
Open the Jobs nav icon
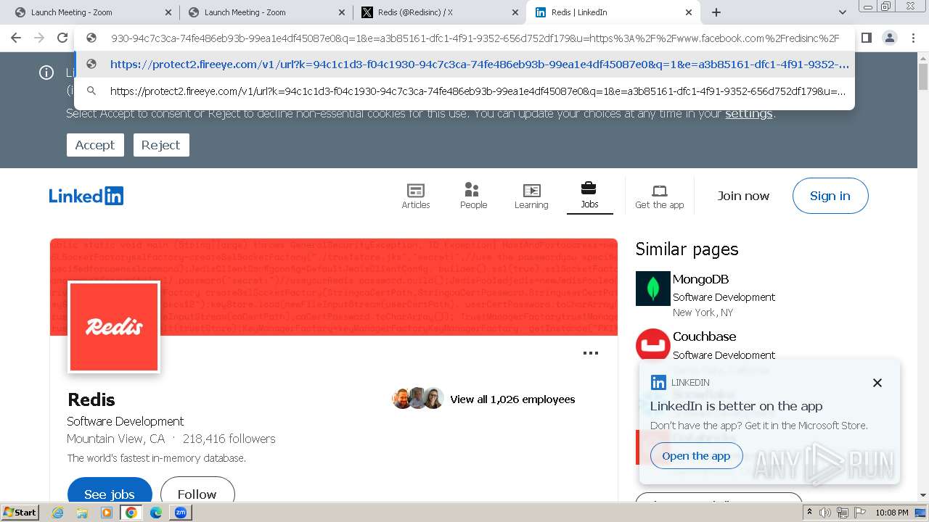589,196
